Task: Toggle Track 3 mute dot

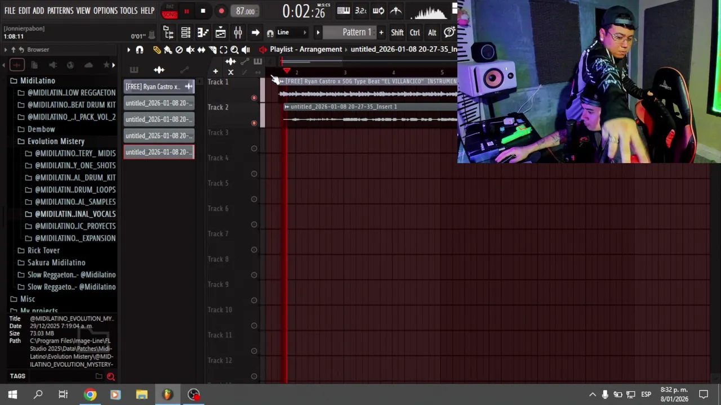Action: click(254, 148)
